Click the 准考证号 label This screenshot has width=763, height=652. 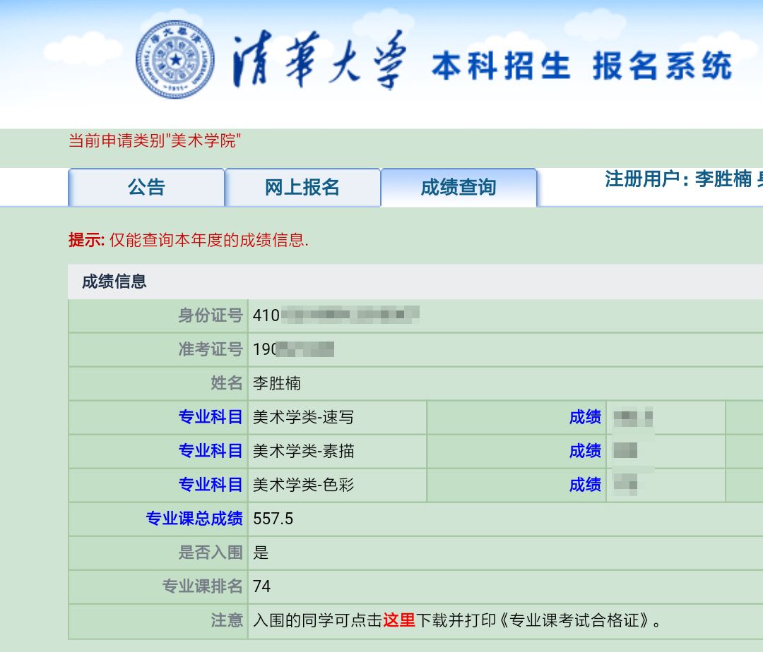click(x=211, y=349)
